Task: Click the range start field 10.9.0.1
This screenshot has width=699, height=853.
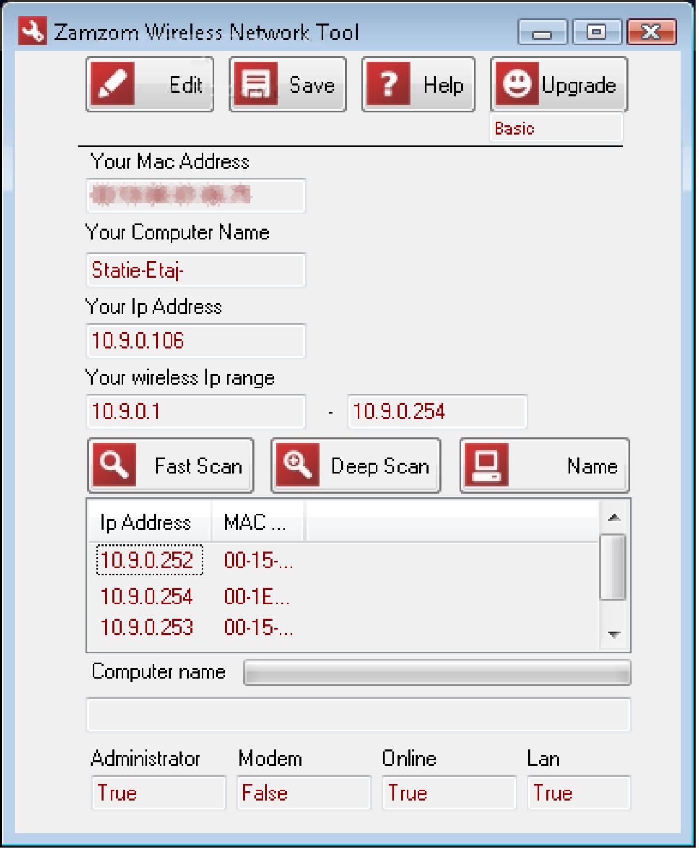Action: (196, 412)
